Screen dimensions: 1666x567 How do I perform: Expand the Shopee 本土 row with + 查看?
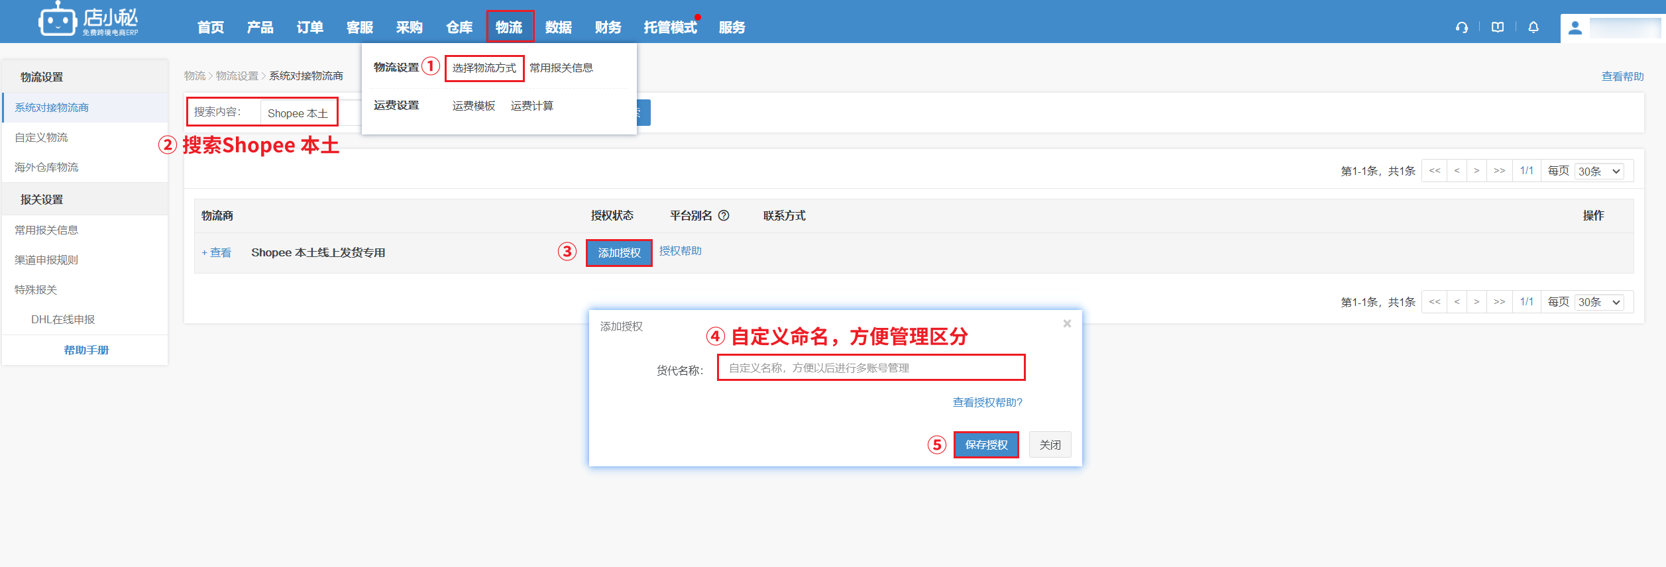(x=217, y=253)
